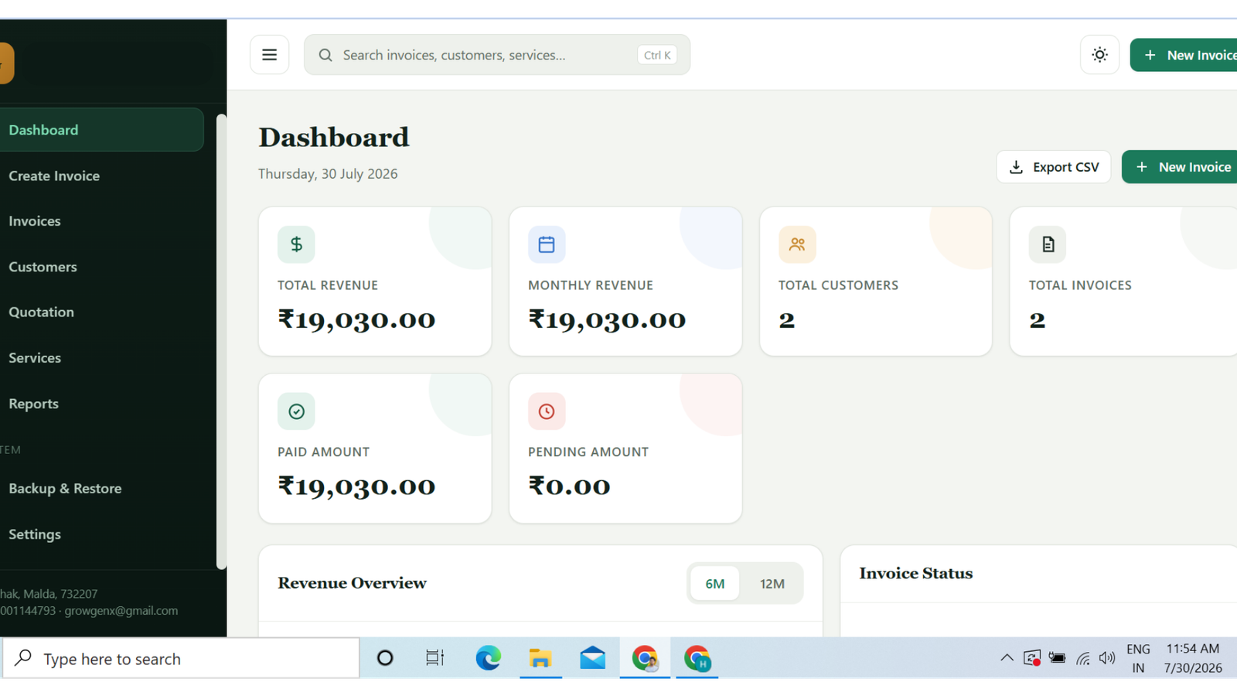1237x696 pixels.
Task: Open the volume control in system tray
Action: click(1107, 658)
